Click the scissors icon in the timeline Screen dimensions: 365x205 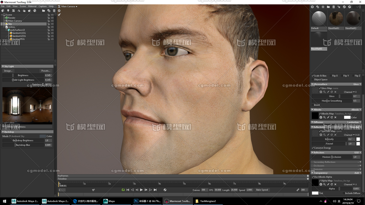pyautogui.click(x=94, y=190)
